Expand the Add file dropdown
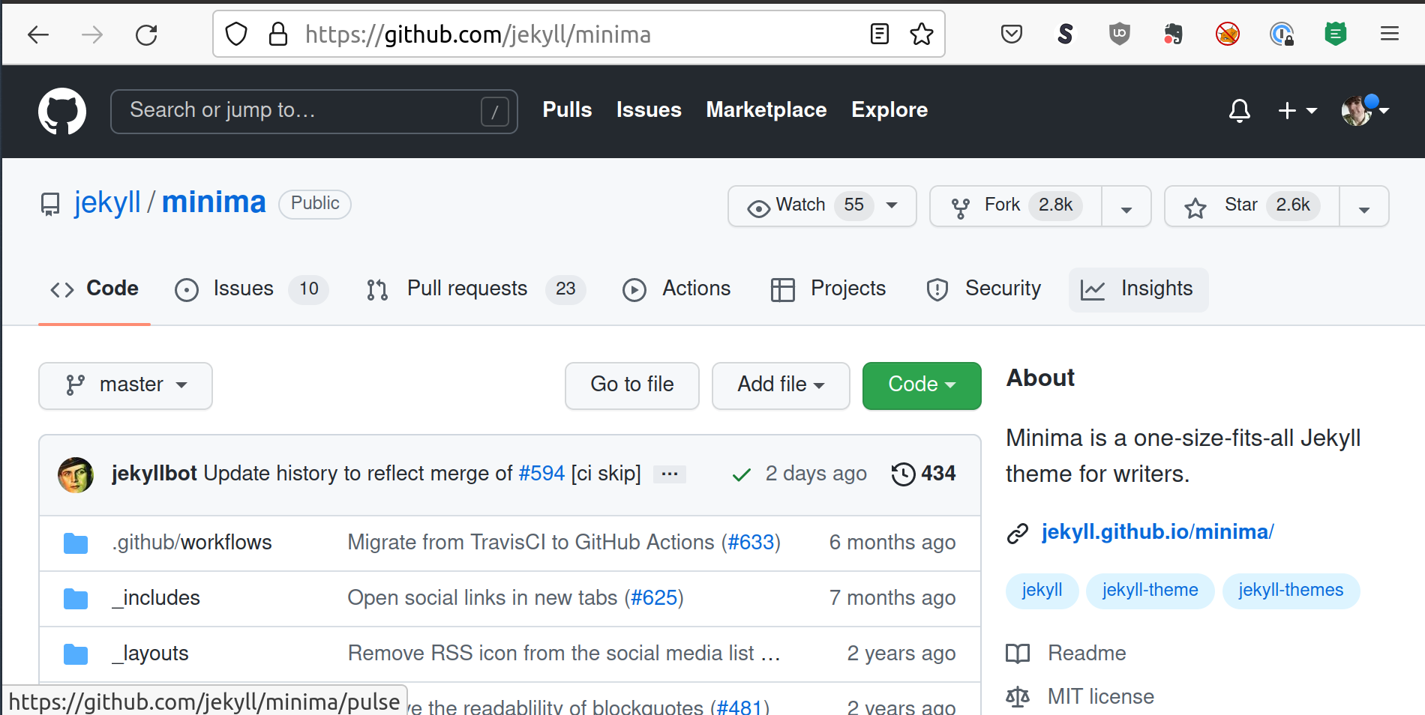1425x715 pixels. point(780,385)
